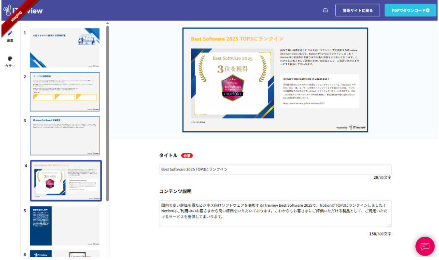The width and height of the screenshot is (439, 260).
Task: Click the textarea resize handle corner
Action: click(x=389, y=225)
